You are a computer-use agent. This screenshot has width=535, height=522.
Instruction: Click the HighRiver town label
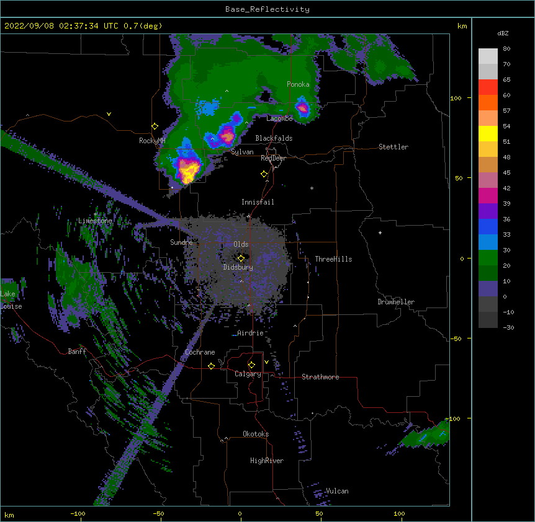pos(267,461)
